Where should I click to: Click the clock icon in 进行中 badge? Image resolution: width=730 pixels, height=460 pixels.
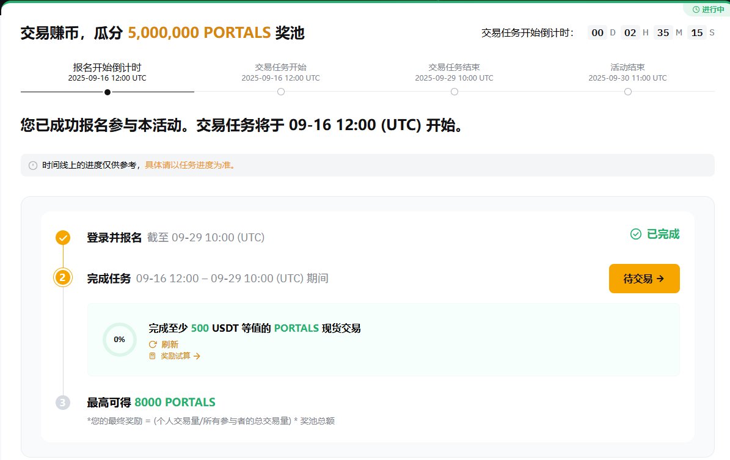point(696,9)
